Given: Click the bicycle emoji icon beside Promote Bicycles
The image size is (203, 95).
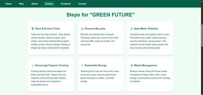Looking at the screenshot, I should [x=82, y=29].
